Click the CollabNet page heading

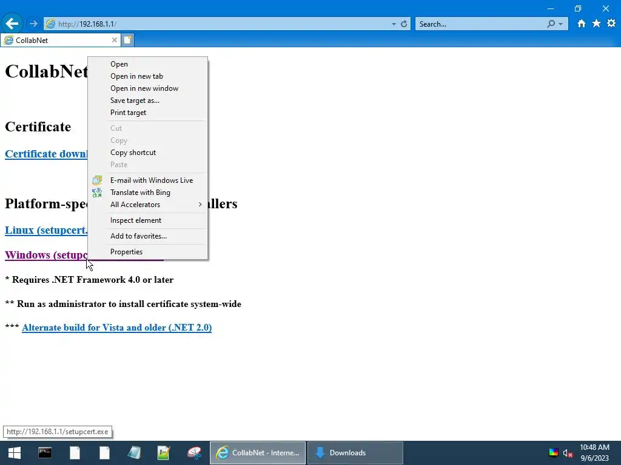46,71
